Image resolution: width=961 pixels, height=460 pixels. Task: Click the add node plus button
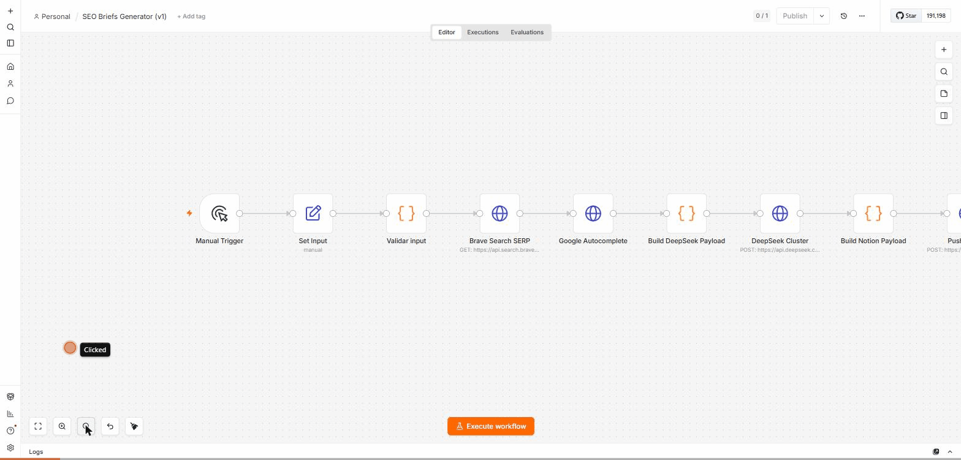coord(944,50)
